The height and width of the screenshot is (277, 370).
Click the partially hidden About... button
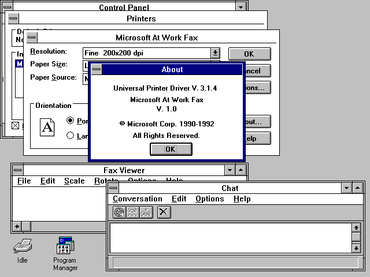pos(258,122)
